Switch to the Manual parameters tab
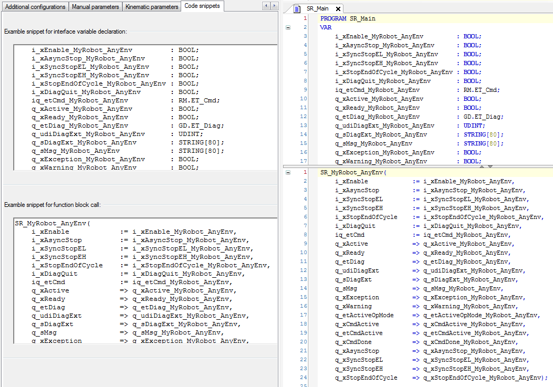Screen dimensions: 553x387 click(96, 7)
